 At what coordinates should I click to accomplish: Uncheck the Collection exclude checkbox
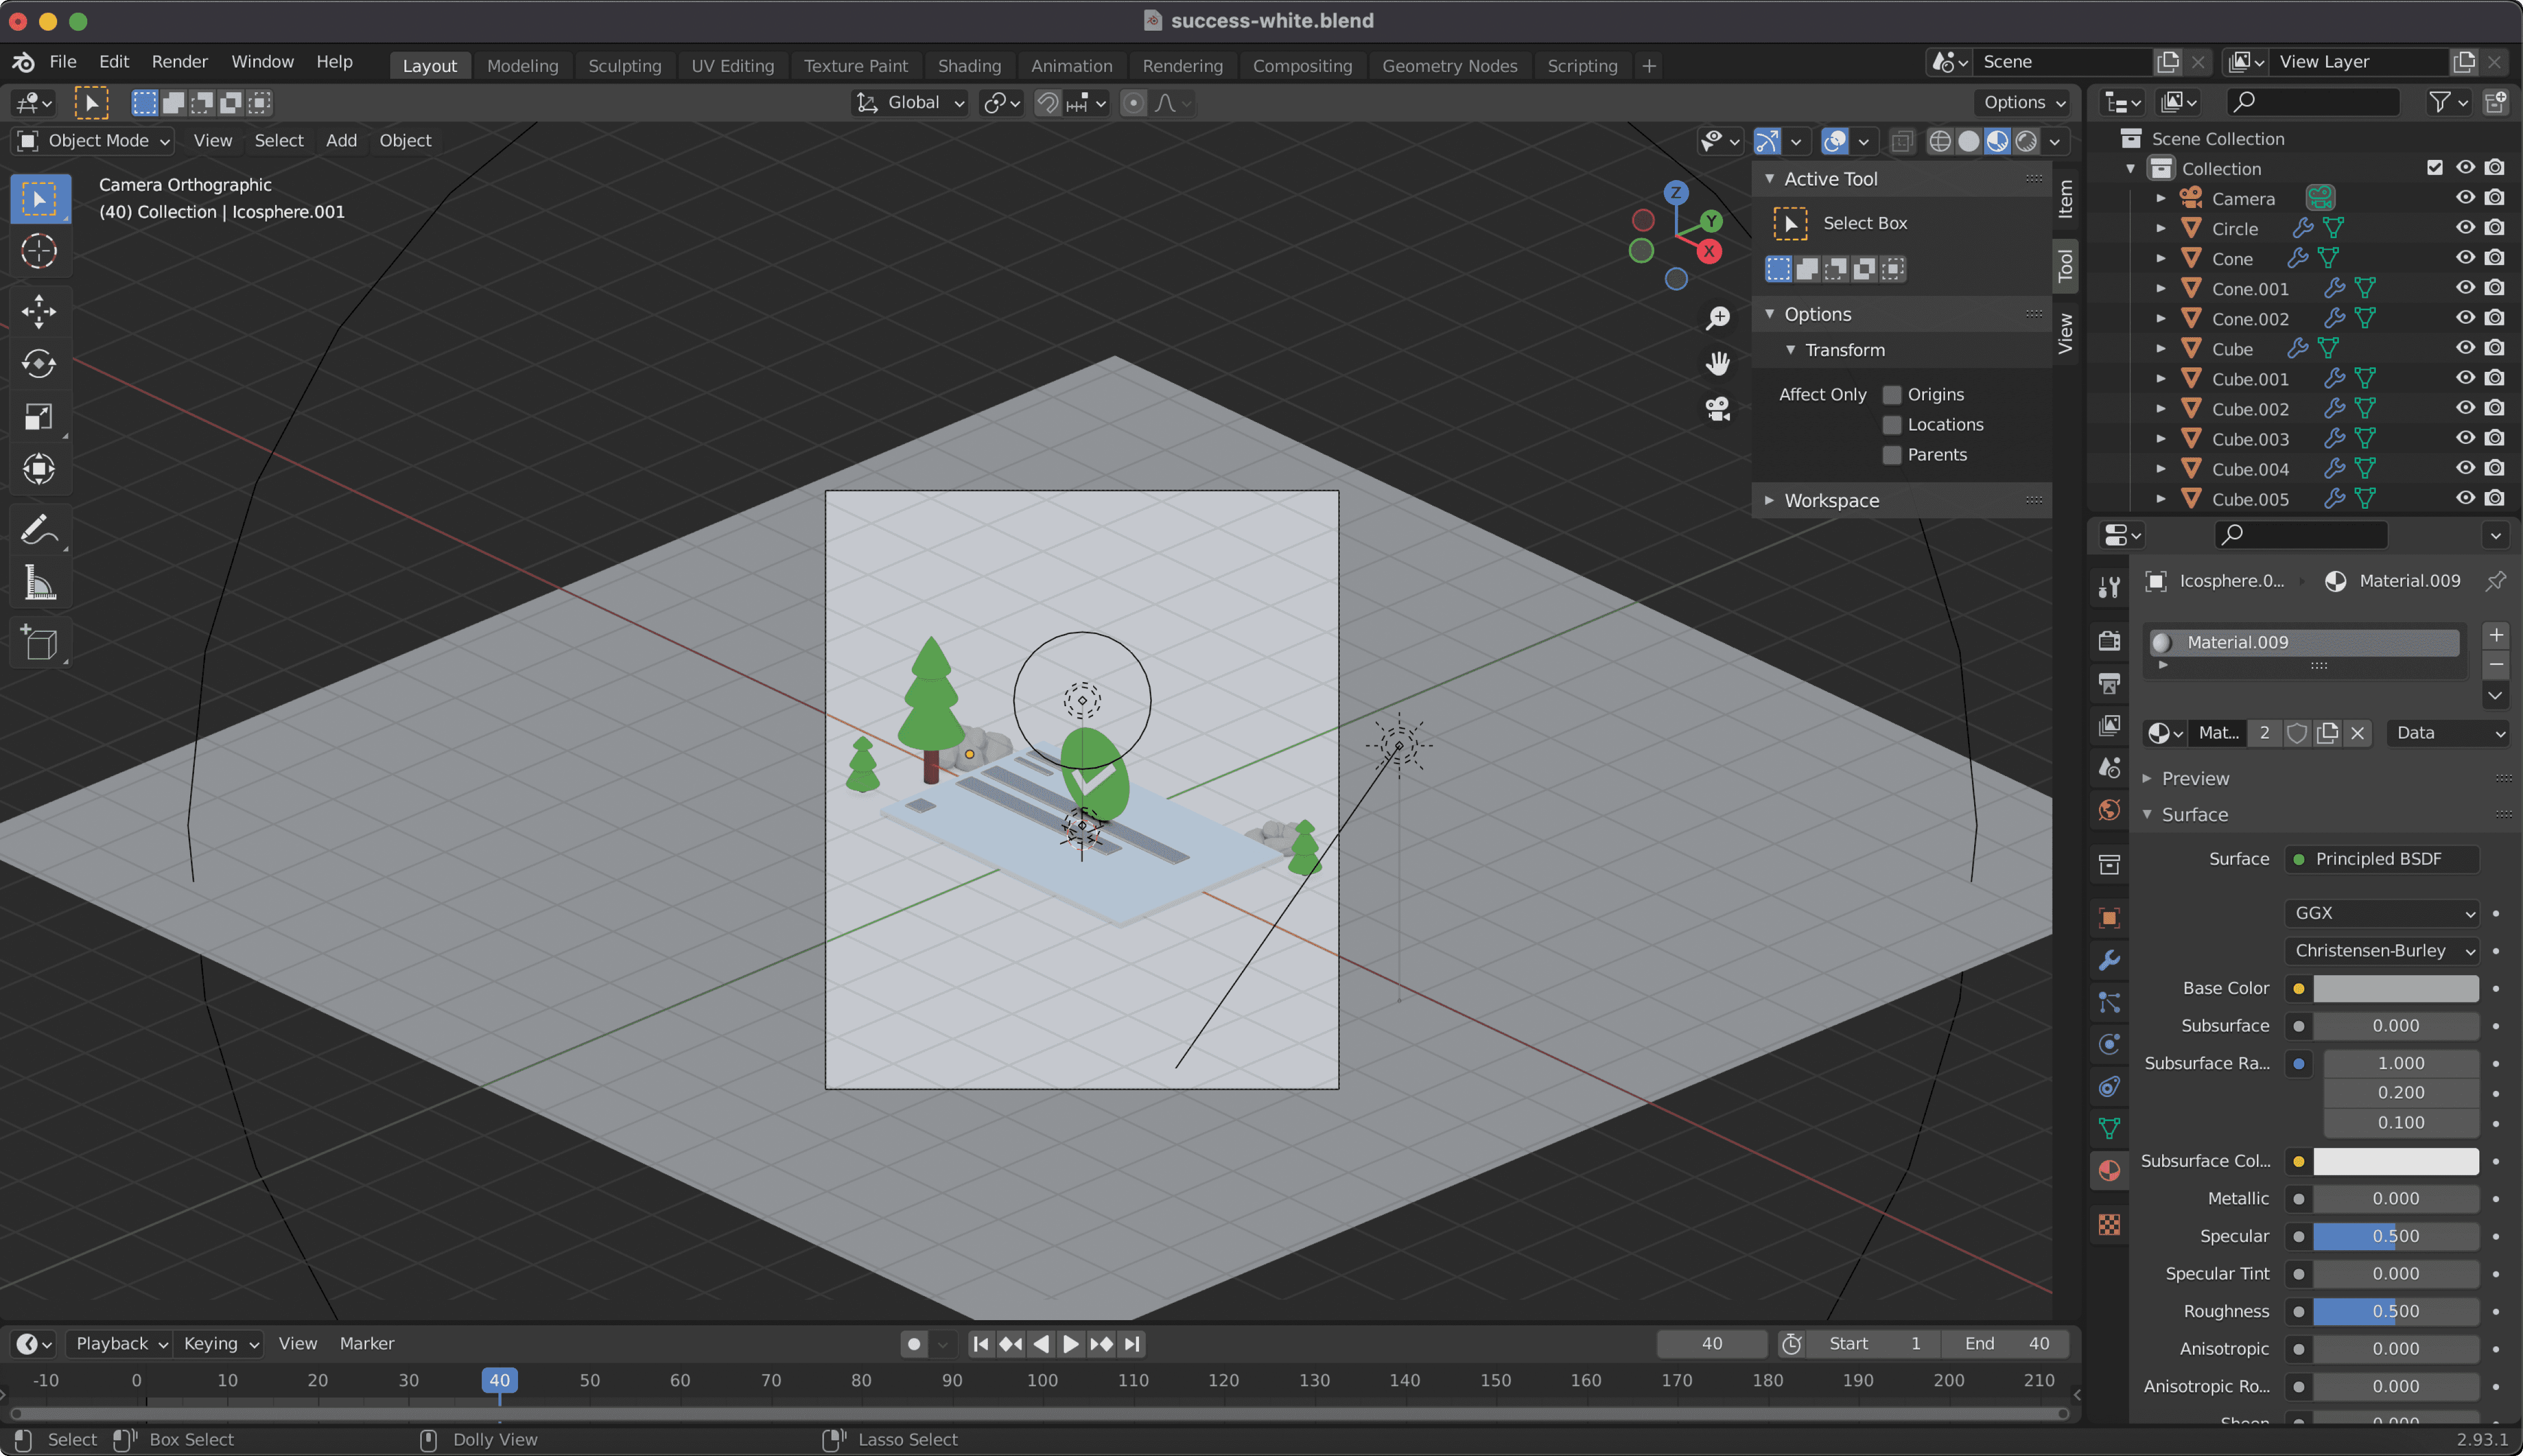tap(2435, 168)
